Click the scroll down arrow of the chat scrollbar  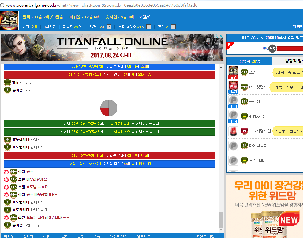pos(221,230)
